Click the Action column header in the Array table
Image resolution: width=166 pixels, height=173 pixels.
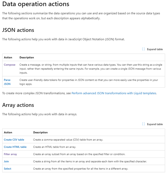8,133
